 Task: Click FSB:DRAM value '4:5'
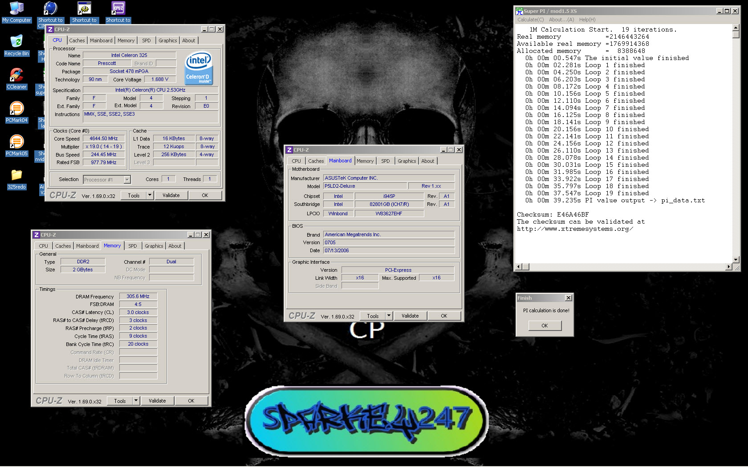[138, 304]
